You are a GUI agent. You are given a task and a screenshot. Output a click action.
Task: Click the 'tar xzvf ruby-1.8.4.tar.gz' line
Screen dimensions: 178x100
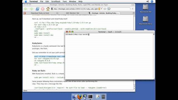(46, 25)
